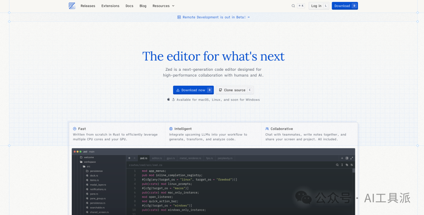Open shared_screen.rs in the project tree
Image resolution: width=424 pixels, height=215 pixels.
(x=99, y=212)
